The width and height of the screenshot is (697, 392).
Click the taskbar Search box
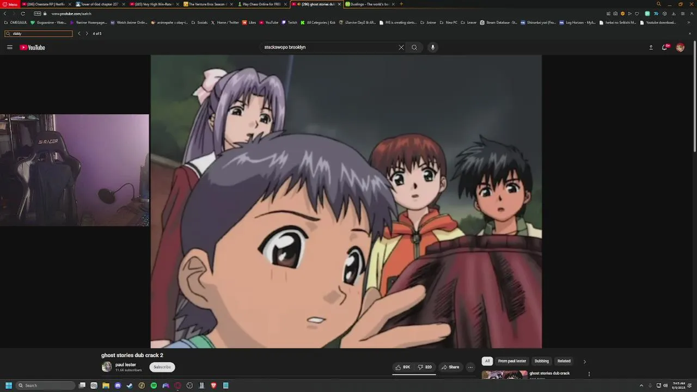point(46,385)
